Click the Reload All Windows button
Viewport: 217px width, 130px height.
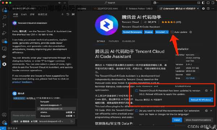point(201,100)
